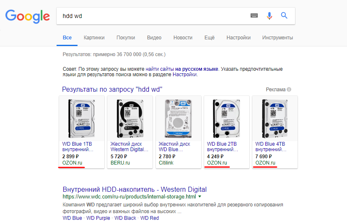The width and height of the screenshot is (347, 224).
Task: Click the Citilink seller label
Action: tap(166, 163)
